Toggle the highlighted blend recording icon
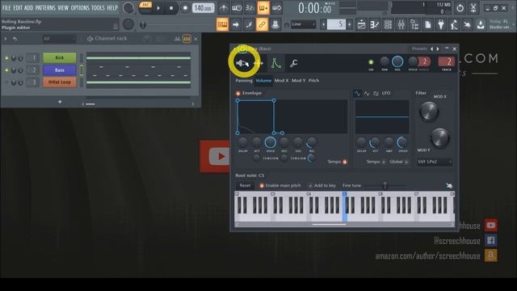 pos(263,8)
